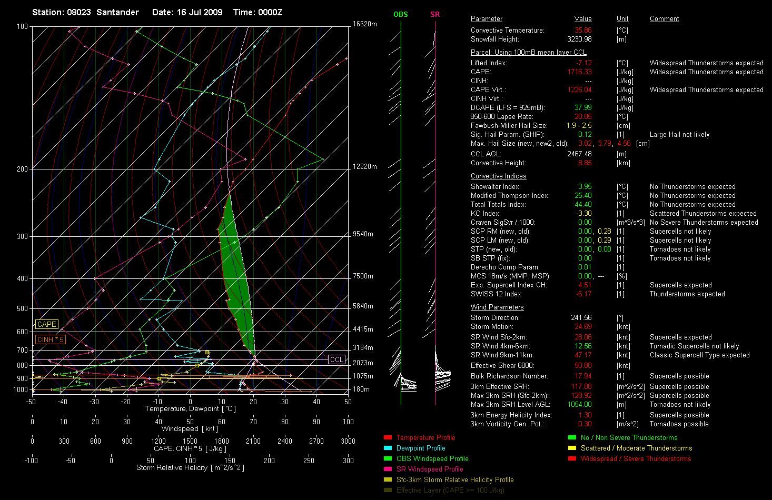772x500 pixels.
Task: Click the cyan Dewpoint Profile legend swatch
Action: coord(388,448)
